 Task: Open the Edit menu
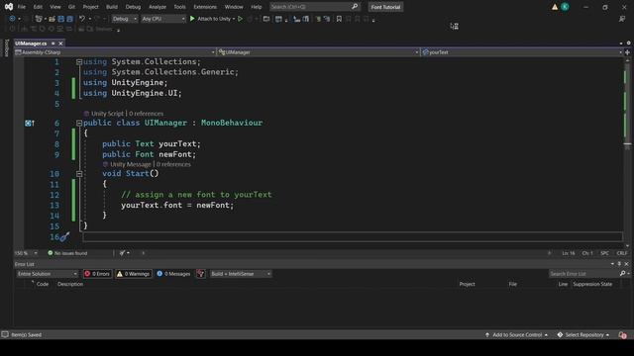(x=38, y=7)
